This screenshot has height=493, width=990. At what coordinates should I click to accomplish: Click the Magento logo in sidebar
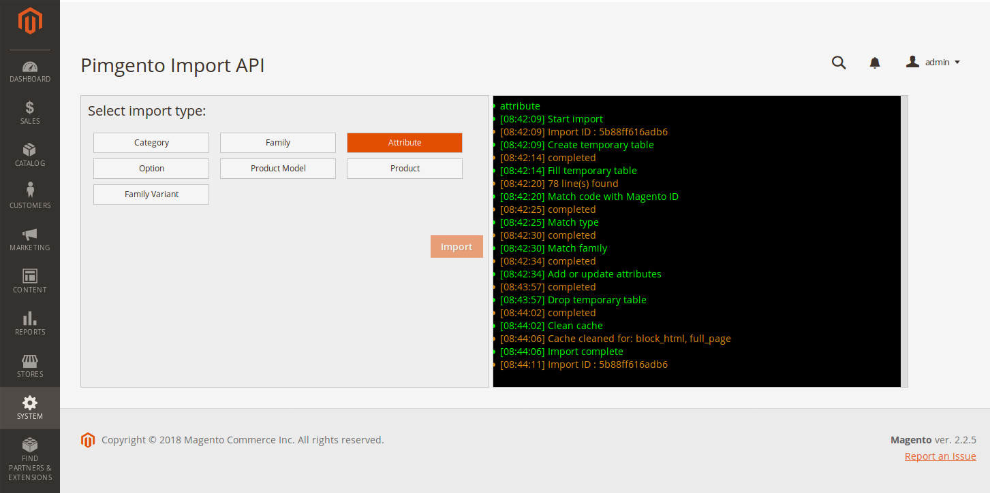30,21
